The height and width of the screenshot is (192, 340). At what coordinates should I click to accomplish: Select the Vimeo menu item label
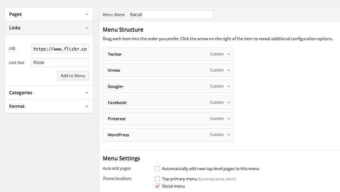coord(114,70)
